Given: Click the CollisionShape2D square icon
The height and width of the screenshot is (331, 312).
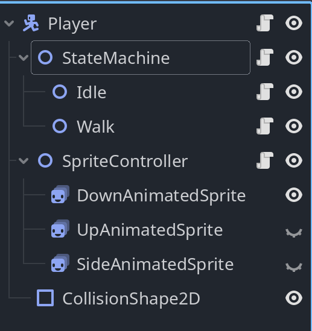Looking at the screenshot, I should click(x=45, y=298).
